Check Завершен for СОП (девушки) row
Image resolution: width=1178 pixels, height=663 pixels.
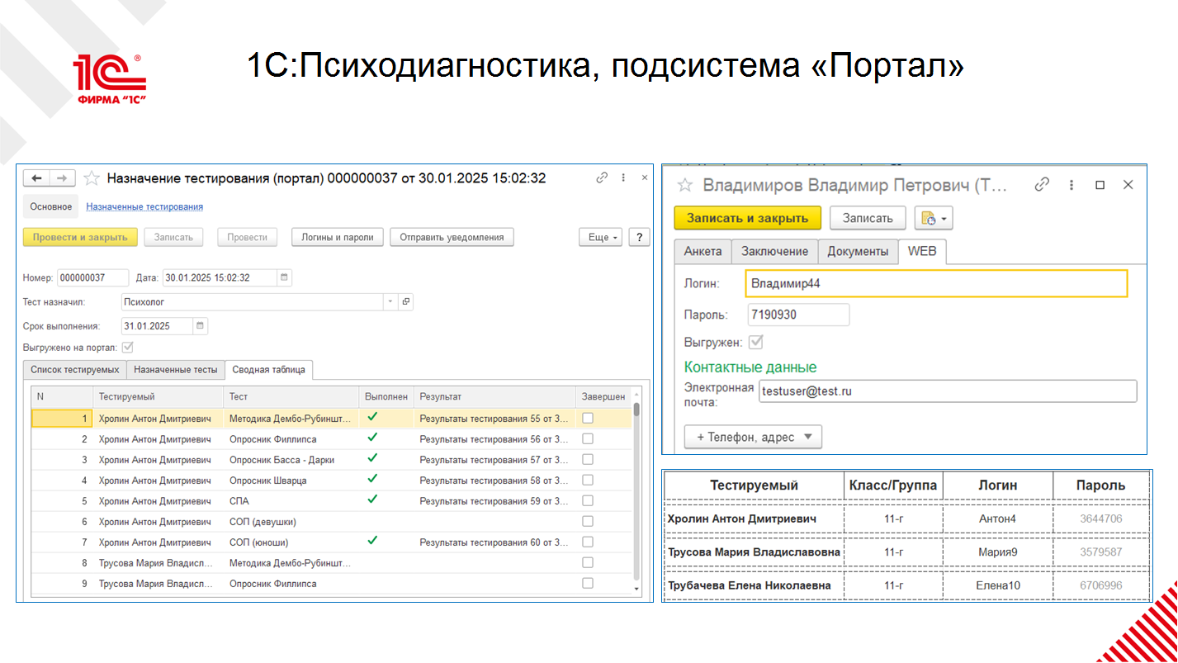tap(588, 521)
